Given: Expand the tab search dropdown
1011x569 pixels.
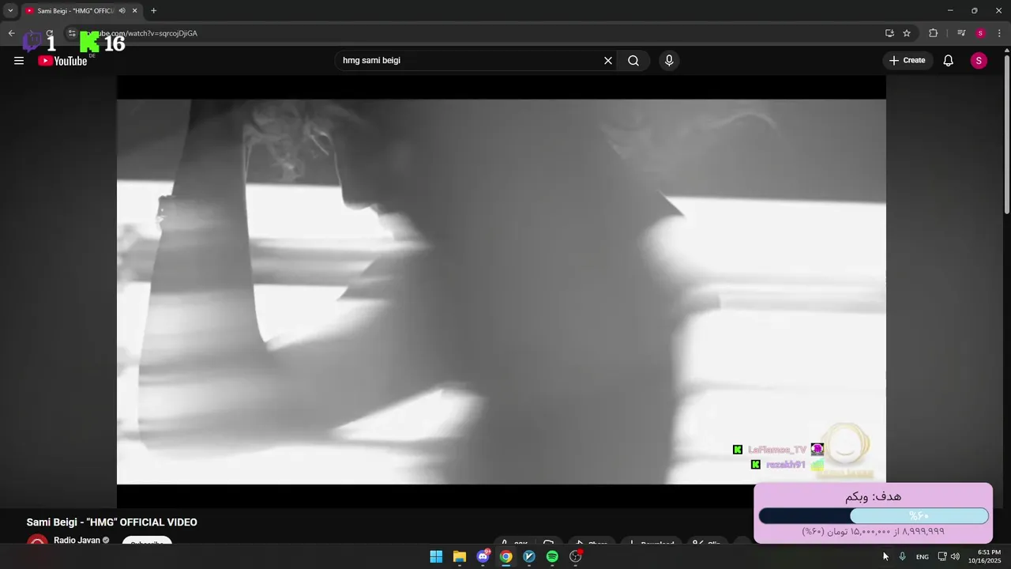Looking at the screenshot, I should (x=10, y=11).
